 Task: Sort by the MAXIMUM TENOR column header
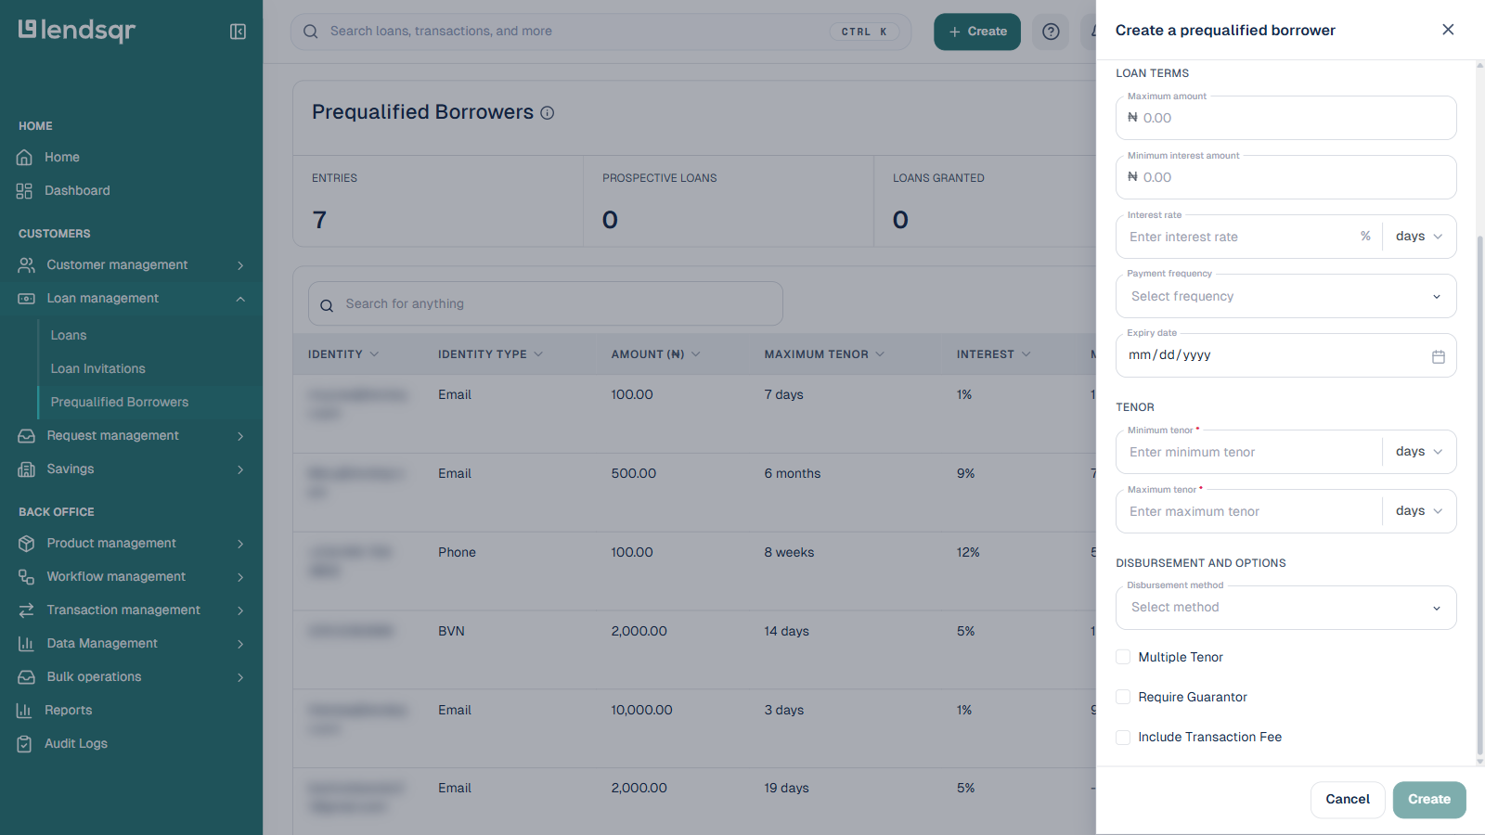(x=824, y=354)
